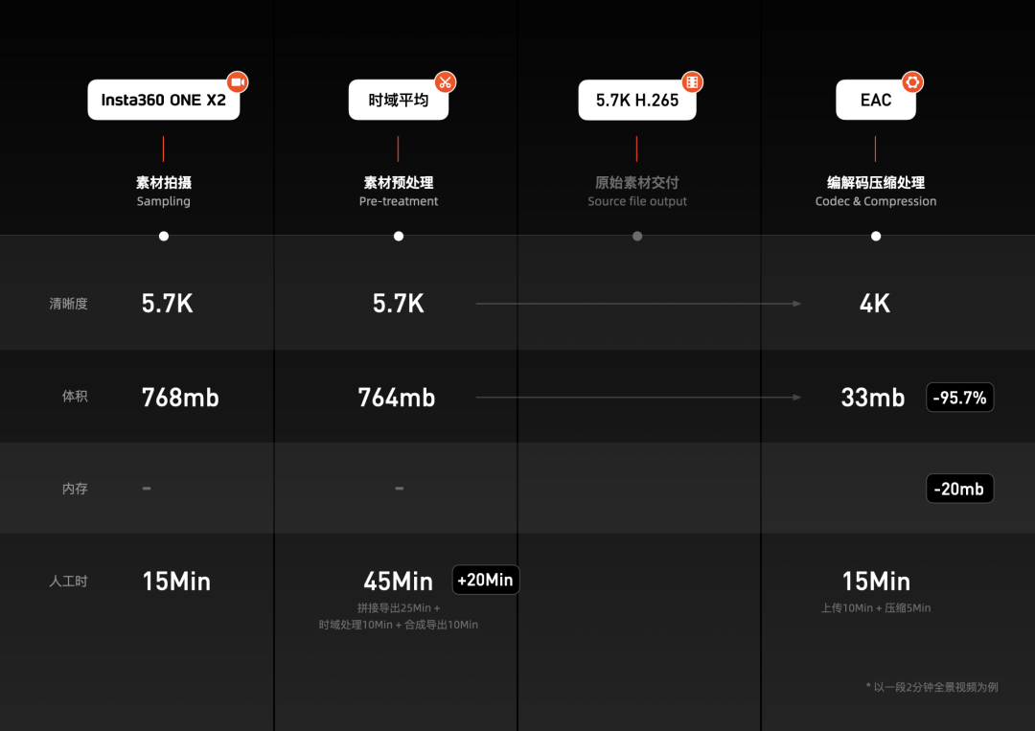Click the -95.7% size reduction badge
The width and height of the screenshot is (1035, 731).
tap(959, 398)
